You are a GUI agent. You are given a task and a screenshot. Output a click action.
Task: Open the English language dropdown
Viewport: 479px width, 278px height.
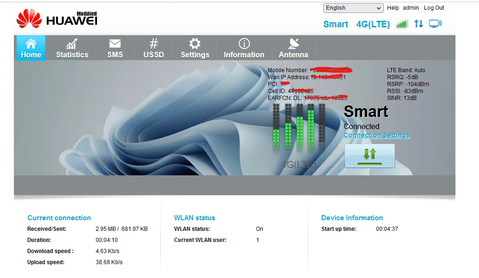pos(353,8)
